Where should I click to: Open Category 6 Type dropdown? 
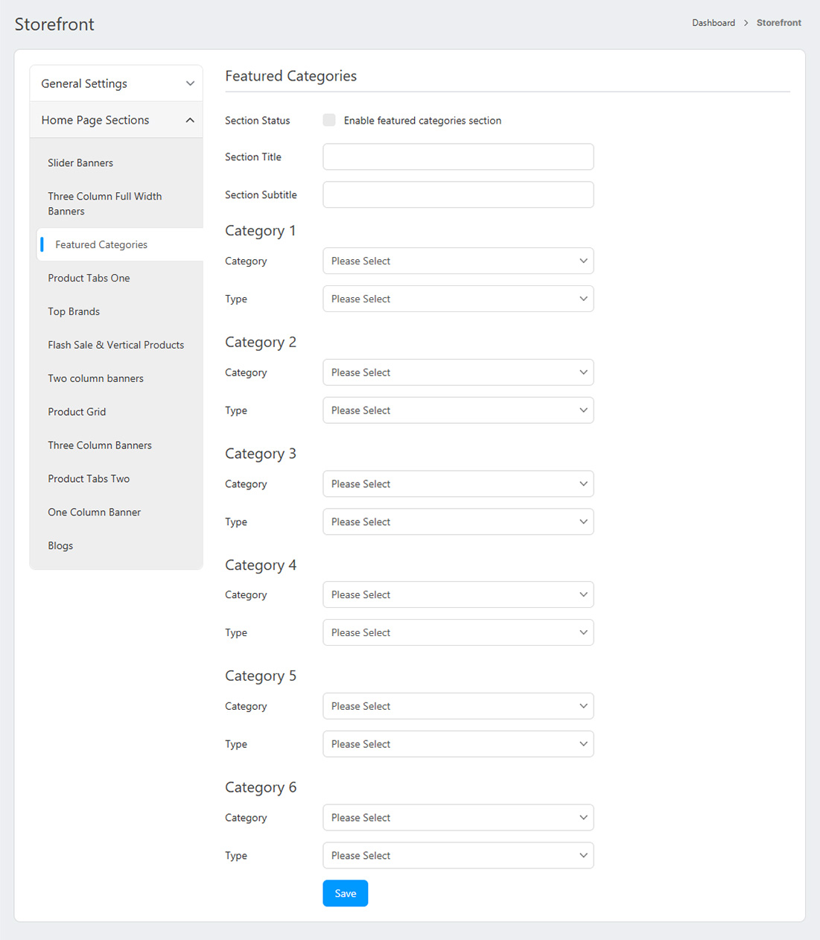tap(458, 856)
